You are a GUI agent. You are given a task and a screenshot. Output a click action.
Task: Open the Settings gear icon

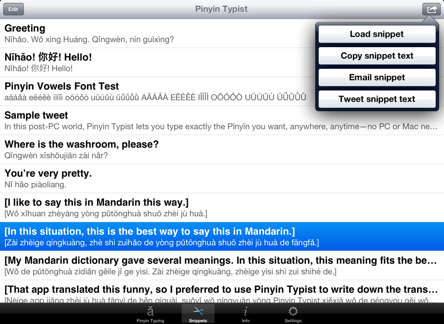coord(293,312)
